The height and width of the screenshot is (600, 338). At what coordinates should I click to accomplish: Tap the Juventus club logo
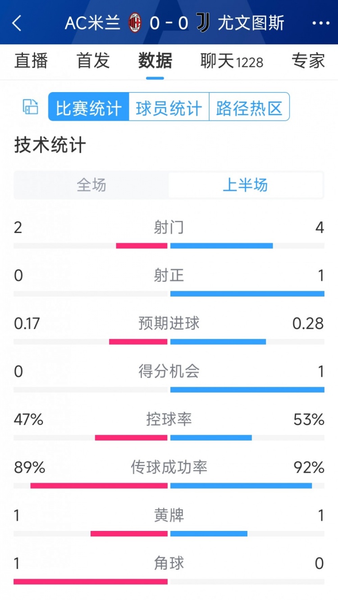pyautogui.click(x=203, y=23)
